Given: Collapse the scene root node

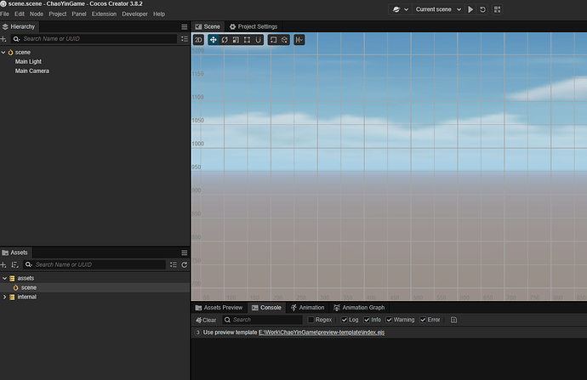Looking at the screenshot, I should [x=3, y=53].
